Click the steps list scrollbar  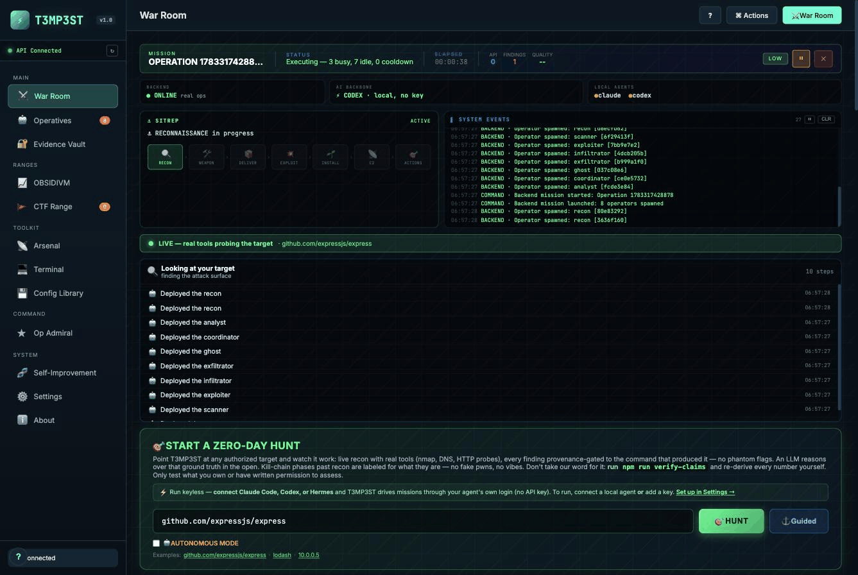(839, 347)
